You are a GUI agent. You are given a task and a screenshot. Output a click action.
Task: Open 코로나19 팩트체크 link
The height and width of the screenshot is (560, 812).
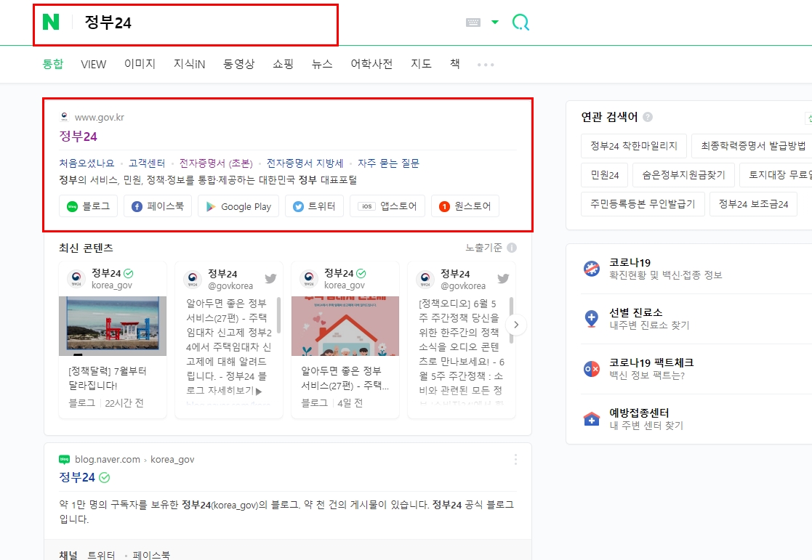click(651, 368)
